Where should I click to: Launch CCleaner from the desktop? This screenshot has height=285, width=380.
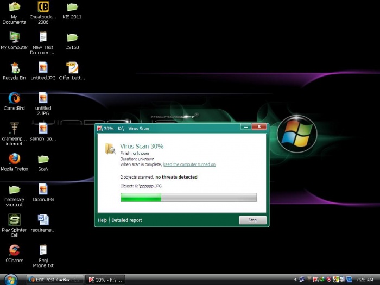(x=14, y=250)
